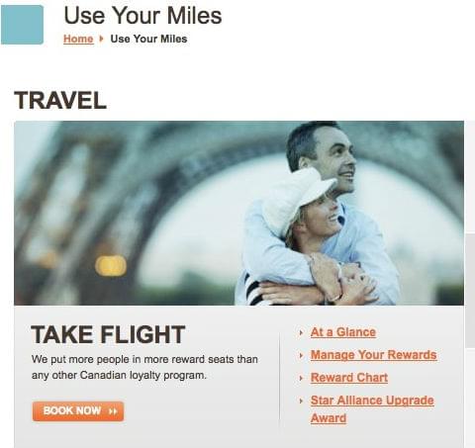Click the Home breadcrumb link
The image size is (475, 448).
pos(78,39)
